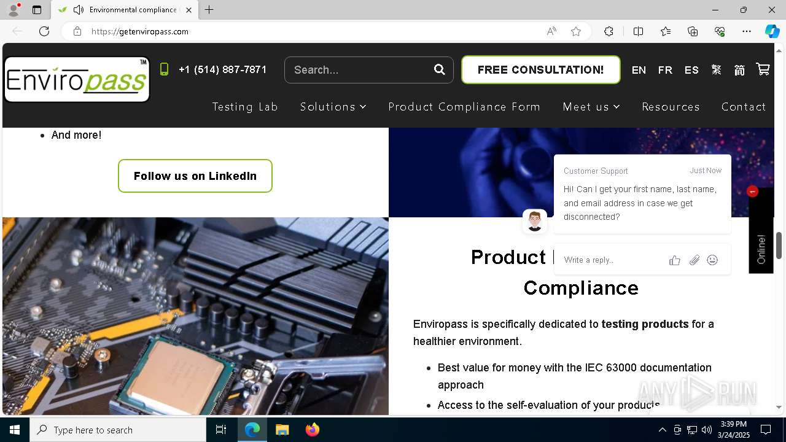Open the shopping cart icon
The width and height of the screenshot is (786, 442).
pos(763,69)
